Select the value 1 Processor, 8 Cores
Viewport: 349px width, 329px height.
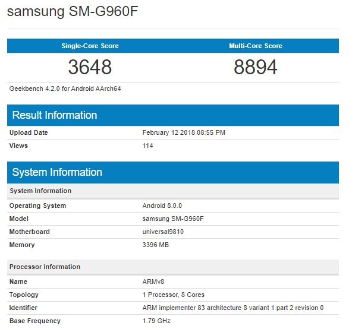(174, 295)
